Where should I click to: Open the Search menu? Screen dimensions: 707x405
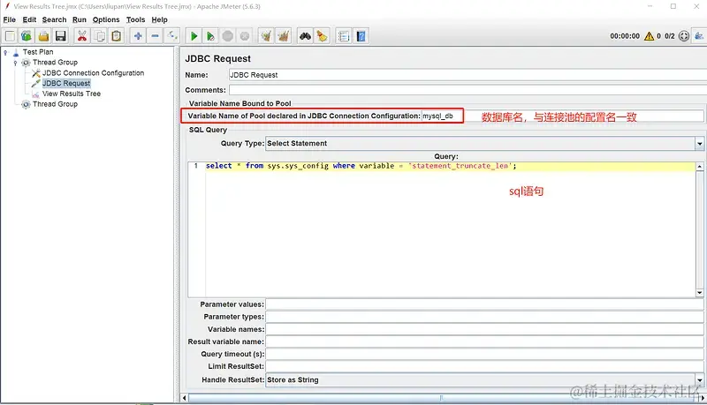pyautogui.click(x=54, y=19)
